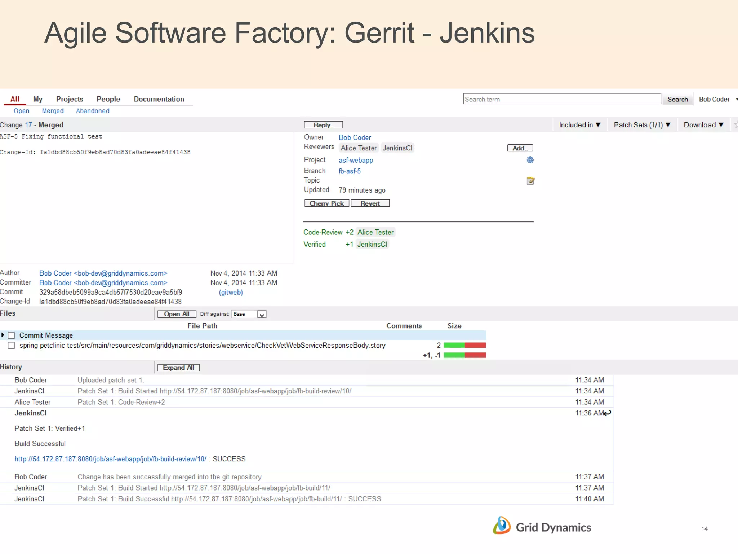Open the asf-webapp project link
This screenshot has height=554, width=738.
point(356,160)
